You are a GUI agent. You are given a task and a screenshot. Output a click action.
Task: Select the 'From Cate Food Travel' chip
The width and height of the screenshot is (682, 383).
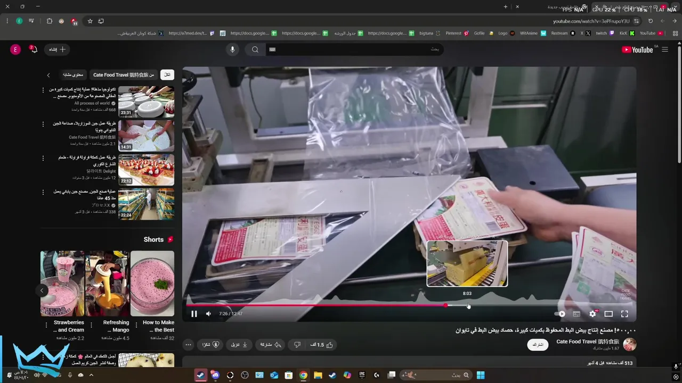pyautogui.click(x=124, y=75)
